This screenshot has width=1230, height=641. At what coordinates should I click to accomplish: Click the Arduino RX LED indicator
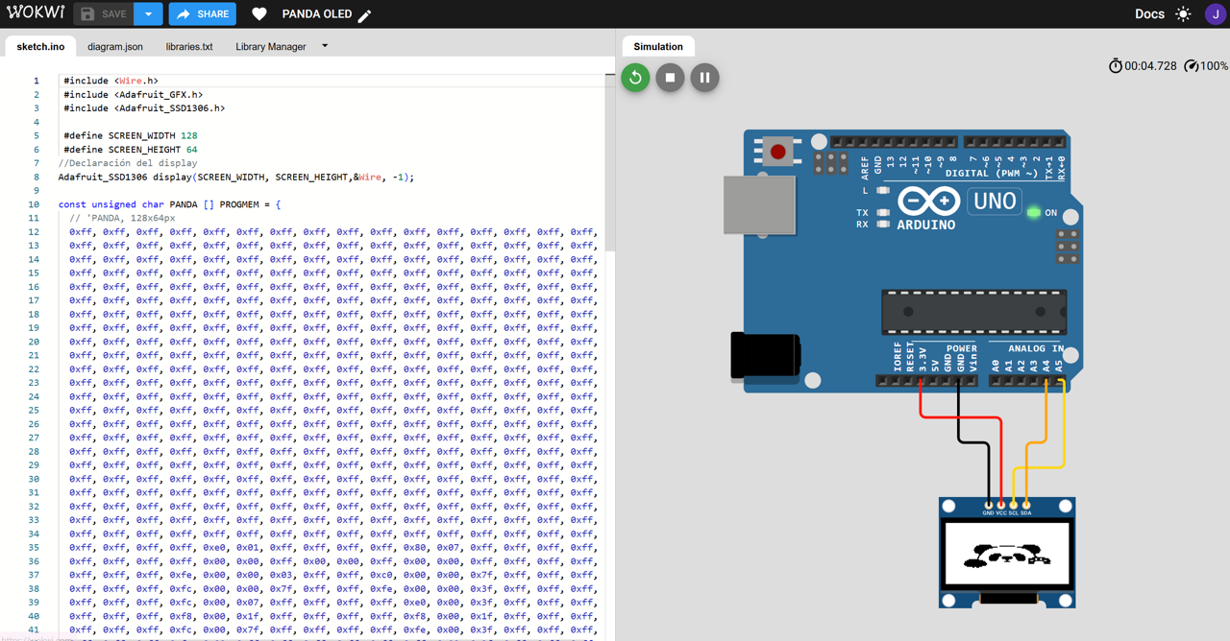[883, 225]
